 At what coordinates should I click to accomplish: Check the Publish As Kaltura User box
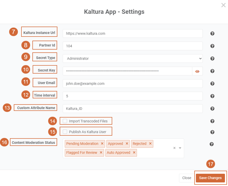65,132
